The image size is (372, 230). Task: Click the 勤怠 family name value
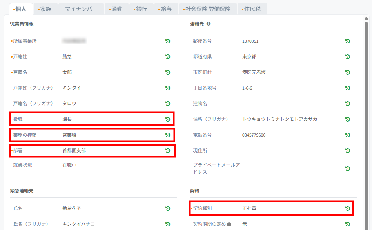click(x=67, y=57)
